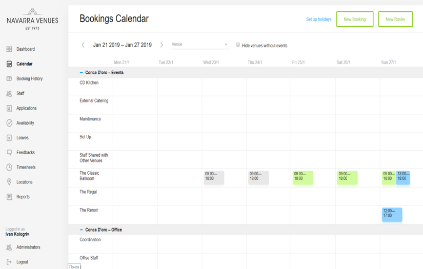Open Thursday 09:00–18:00 grey Classic Ballroom booking
This screenshot has height=269, width=423.
click(x=258, y=178)
